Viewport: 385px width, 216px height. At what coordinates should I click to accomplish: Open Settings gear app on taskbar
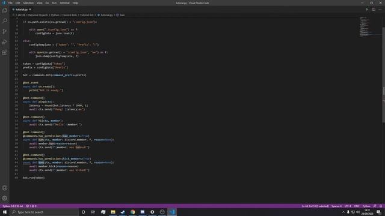pos(152,212)
